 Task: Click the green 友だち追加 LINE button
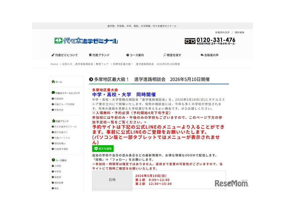point(103,148)
